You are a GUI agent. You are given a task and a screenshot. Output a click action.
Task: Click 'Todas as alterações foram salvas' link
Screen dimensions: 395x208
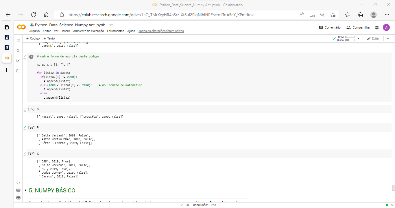coord(161,31)
